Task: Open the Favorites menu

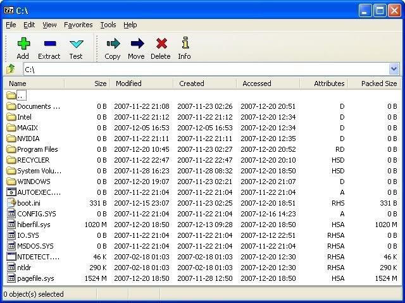Action: pos(78,25)
